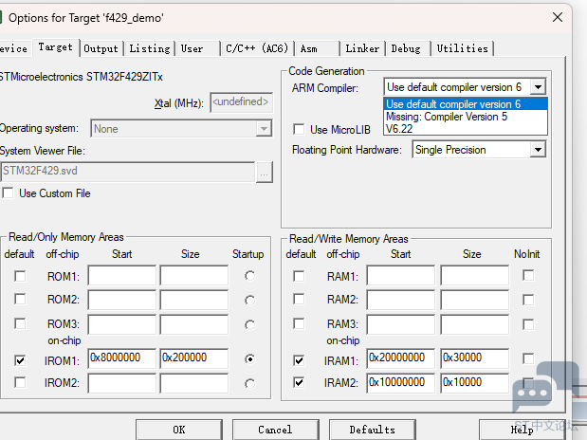Choose 'Use default compiler version 6' option

466,103
